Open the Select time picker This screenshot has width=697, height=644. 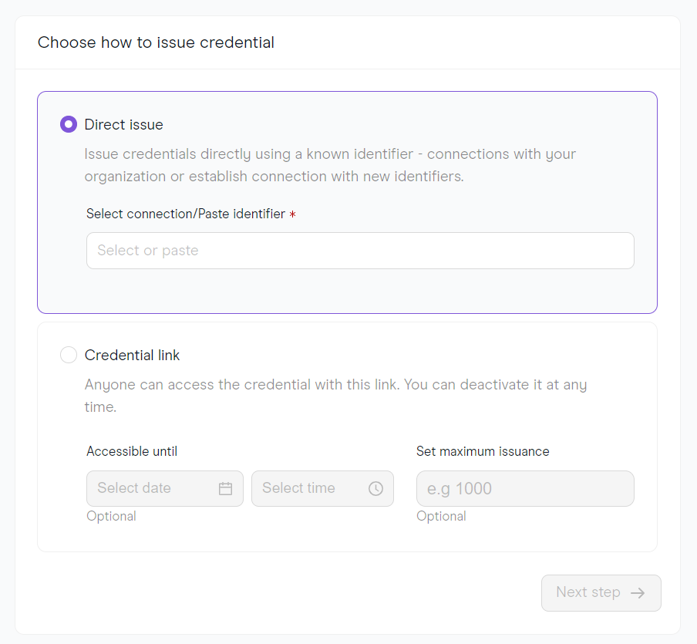[323, 488]
